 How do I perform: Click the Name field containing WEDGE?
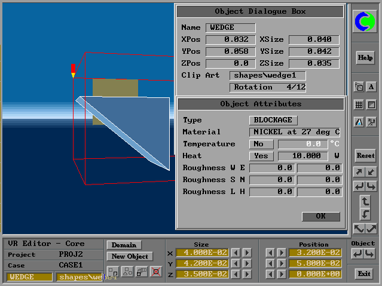pos(230,27)
